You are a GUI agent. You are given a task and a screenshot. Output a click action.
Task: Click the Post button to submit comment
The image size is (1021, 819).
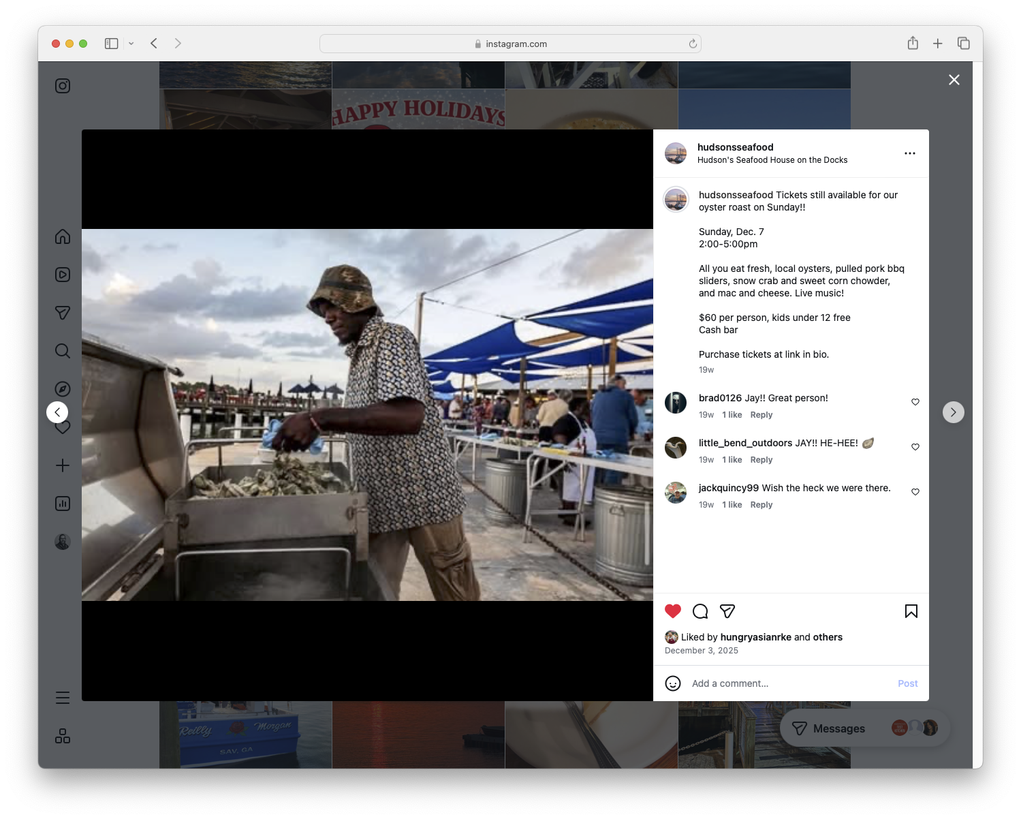[x=907, y=683]
